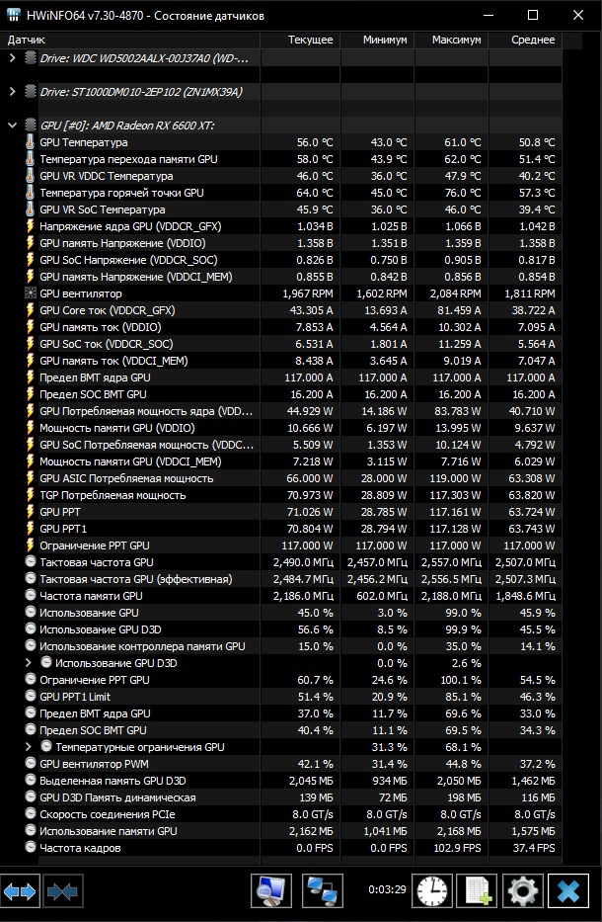Expand the Использование GPU D3D subgroup
The image size is (602, 922).
29,663
